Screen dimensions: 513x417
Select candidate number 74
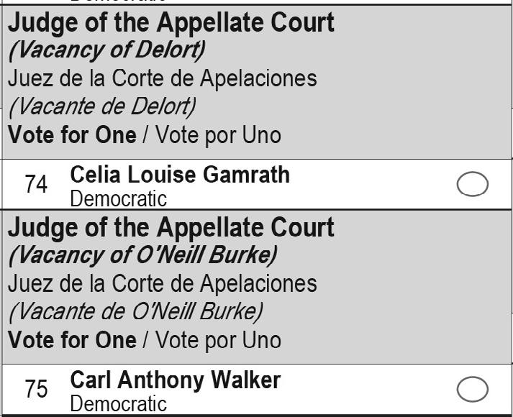click(x=36, y=184)
